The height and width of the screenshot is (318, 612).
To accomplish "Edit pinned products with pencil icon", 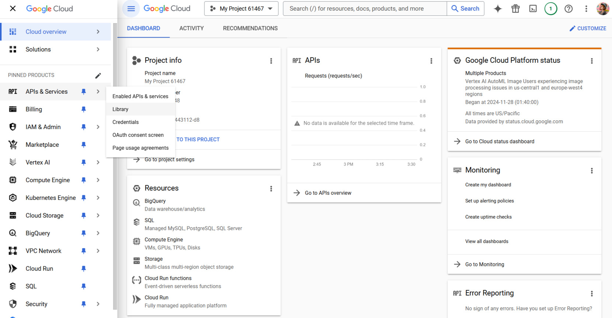I will click(x=98, y=75).
